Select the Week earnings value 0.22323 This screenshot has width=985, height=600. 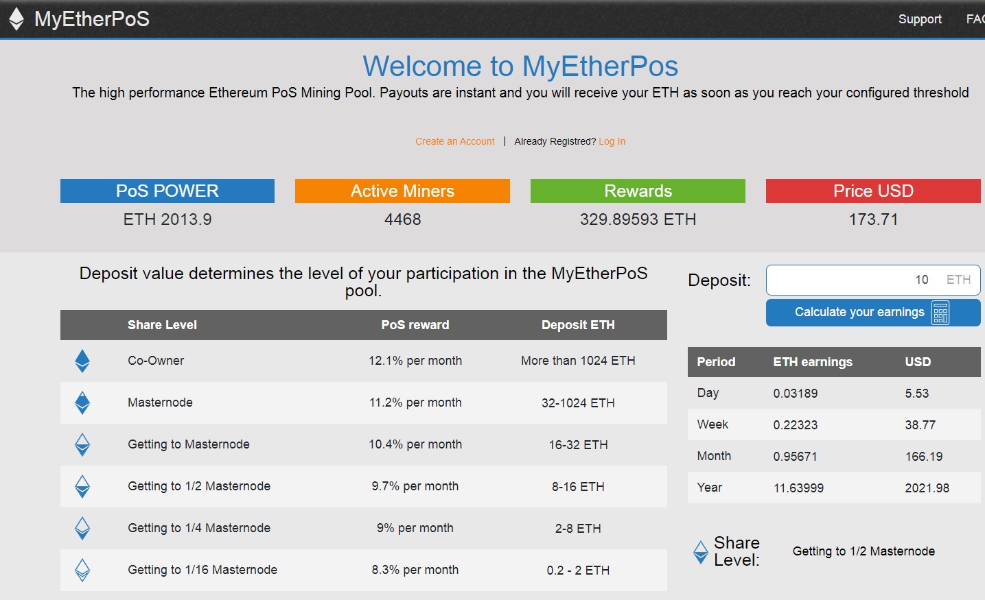click(x=796, y=425)
